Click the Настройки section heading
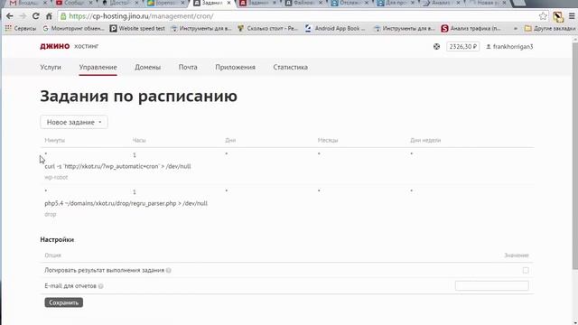The height and width of the screenshot is (325, 578). pyautogui.click(x=57, y=239)
